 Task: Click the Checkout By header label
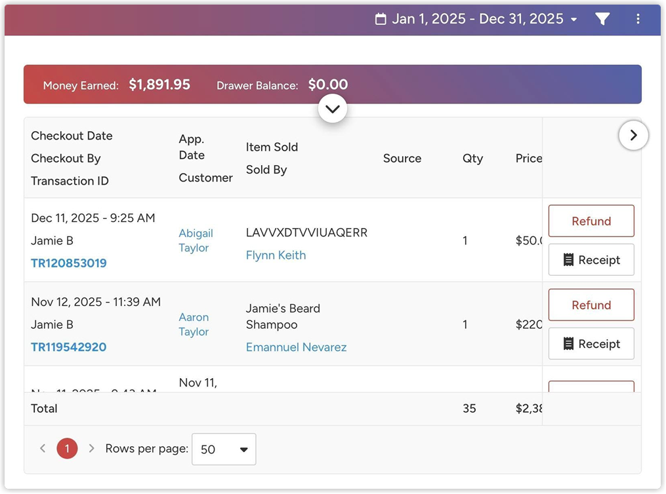tap(66, 159)
